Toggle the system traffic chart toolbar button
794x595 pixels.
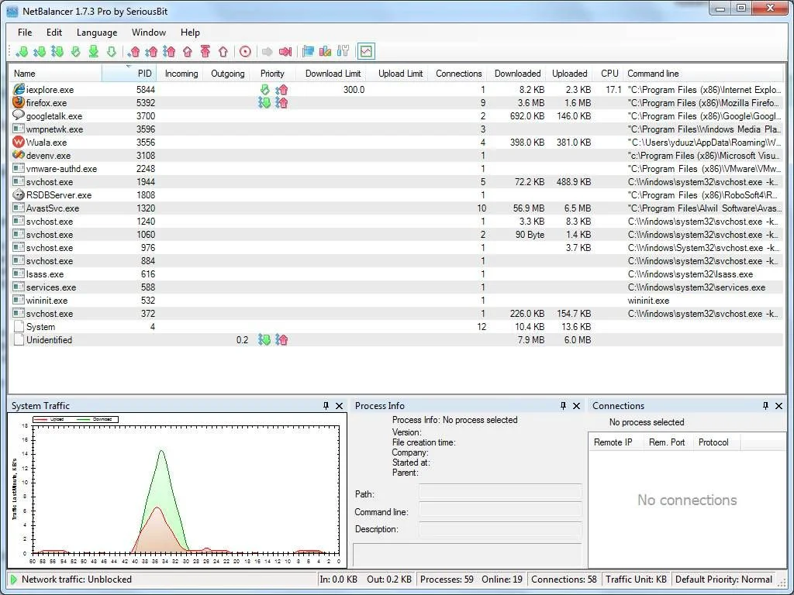[x=366, y=52]
